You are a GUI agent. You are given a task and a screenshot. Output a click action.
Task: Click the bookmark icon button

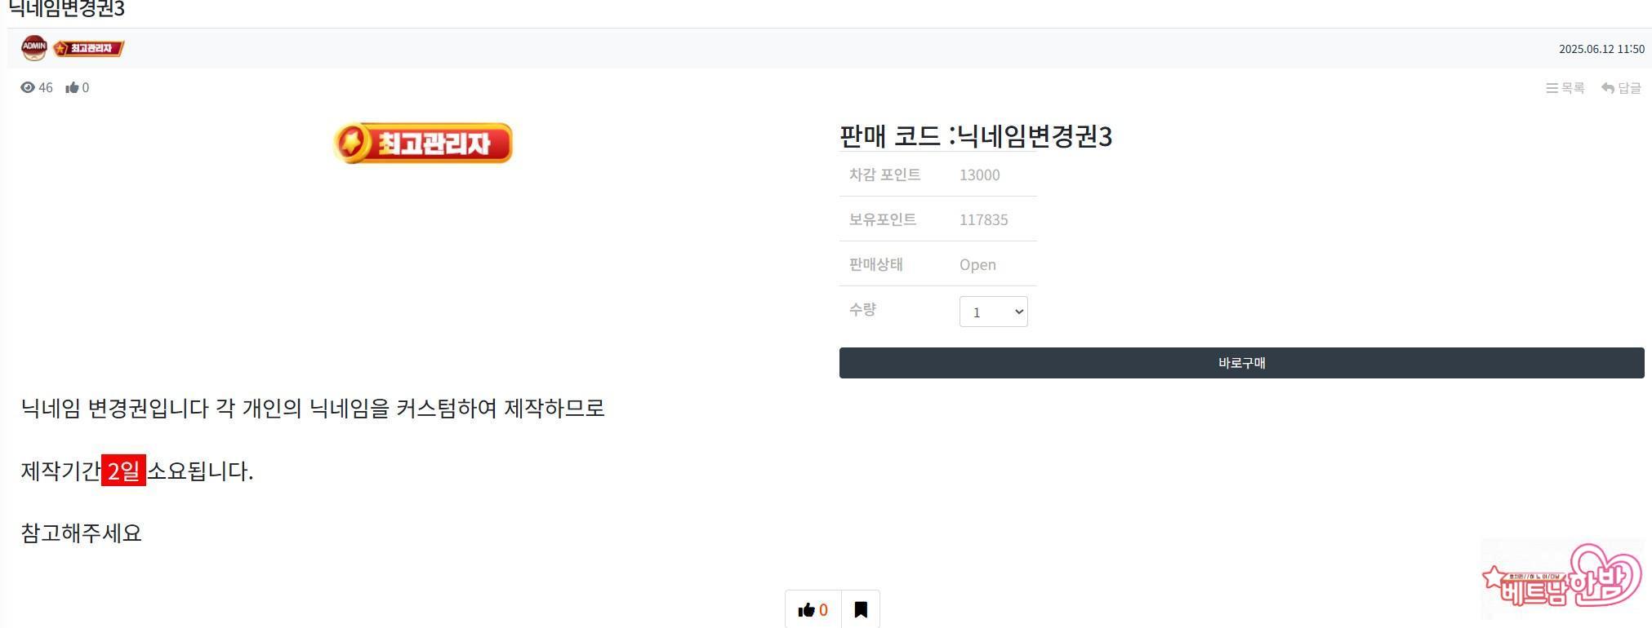point(861,609)
